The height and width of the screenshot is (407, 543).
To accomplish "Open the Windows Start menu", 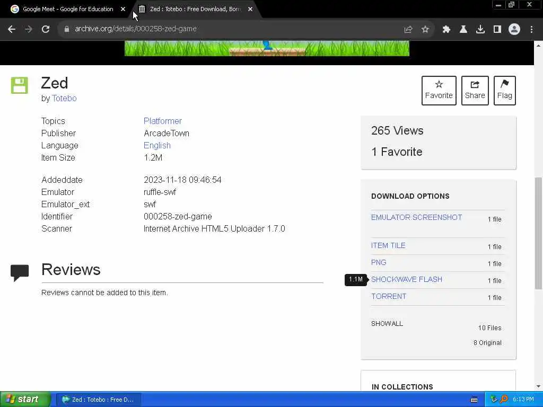I will click(25, 400).
